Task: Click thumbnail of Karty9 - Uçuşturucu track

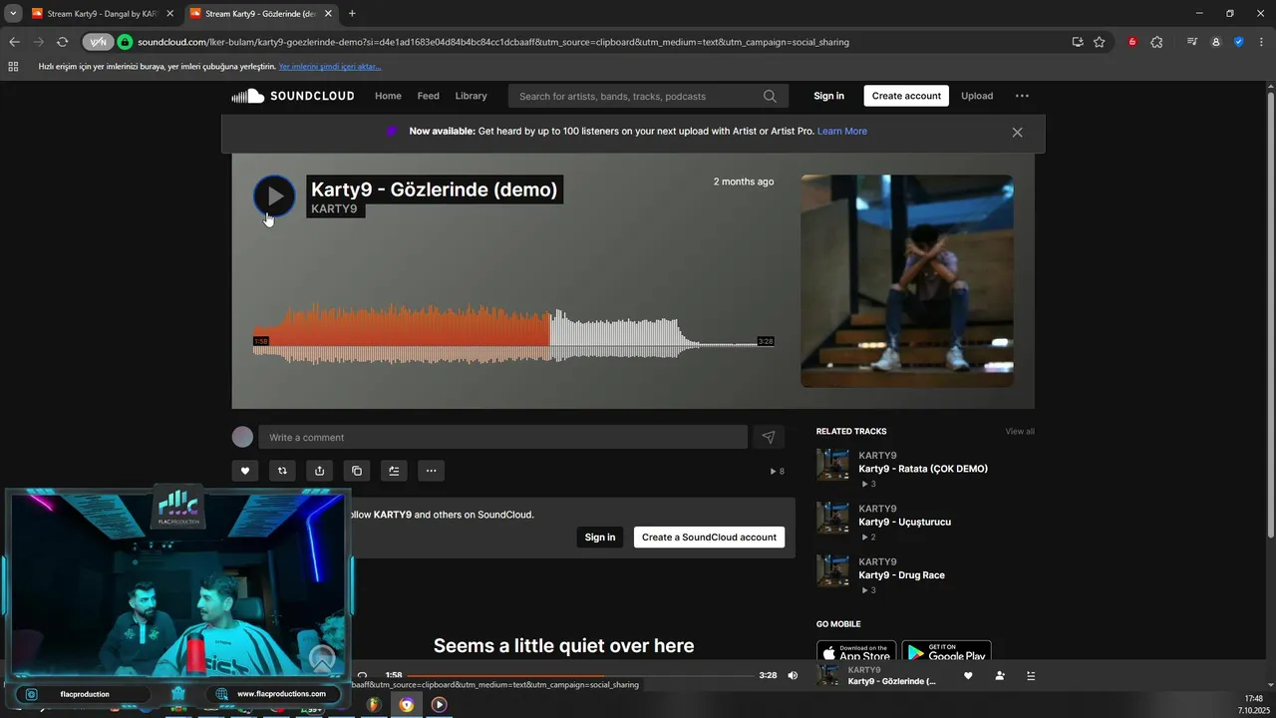Action: coord(832,518)
